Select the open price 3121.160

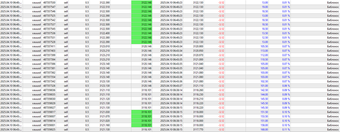[105, 125]
